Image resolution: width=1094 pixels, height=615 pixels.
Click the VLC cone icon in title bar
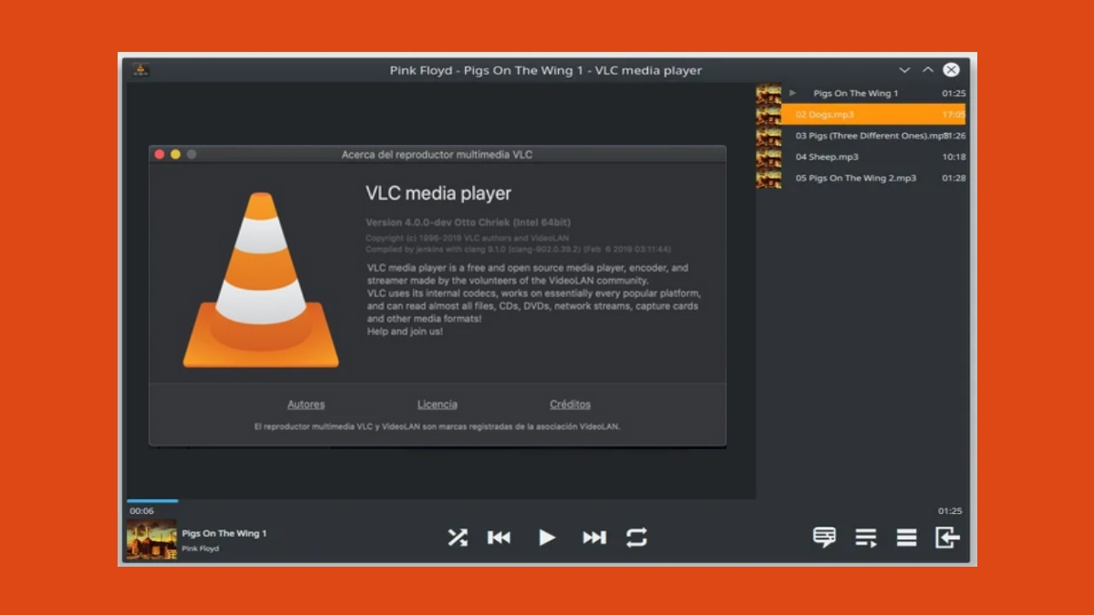point(139,70)
